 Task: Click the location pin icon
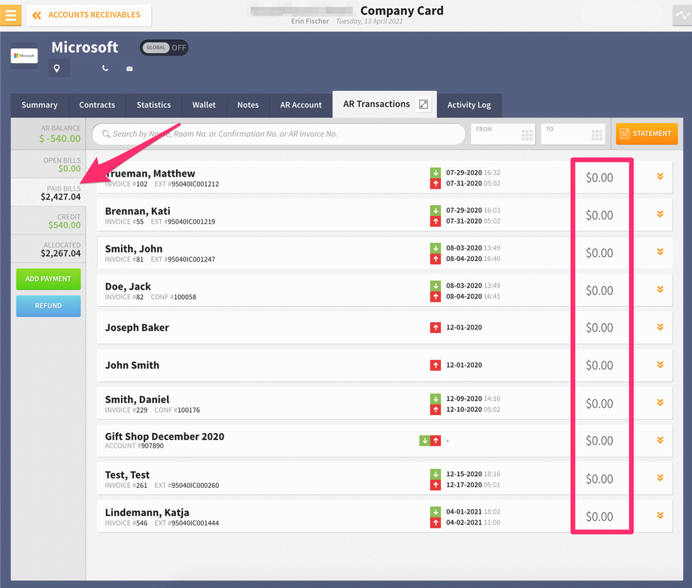pos(57,68)
